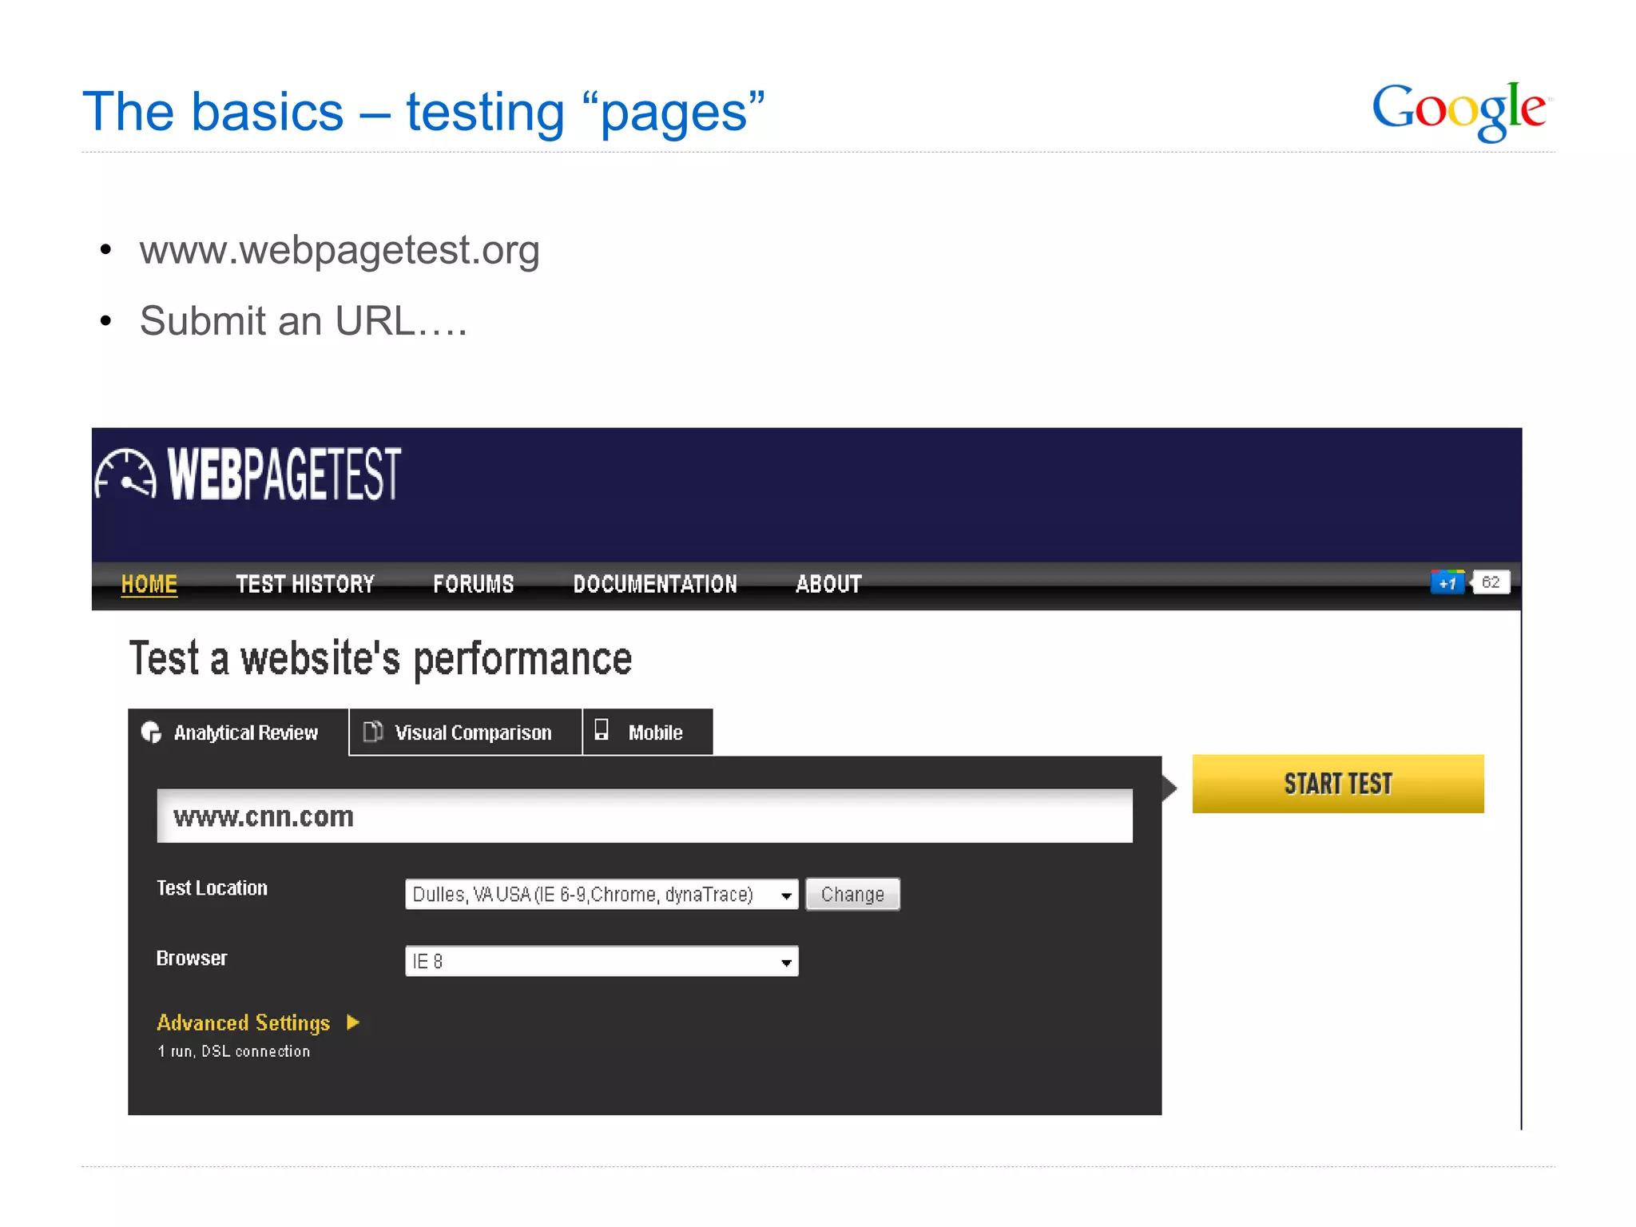Click the START TEST button
Viewport: 1636px width, 1227px height.
(x=1338, y=784)
